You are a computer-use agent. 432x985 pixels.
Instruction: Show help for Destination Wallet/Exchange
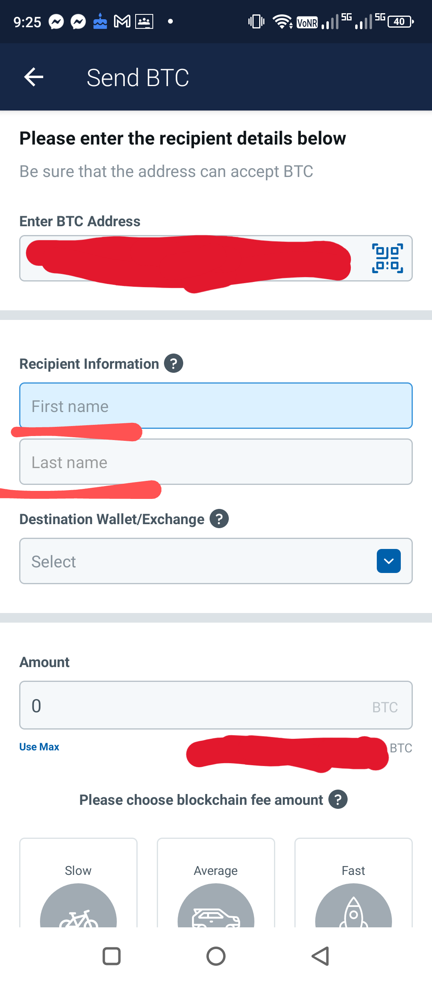tap(219, 519)
